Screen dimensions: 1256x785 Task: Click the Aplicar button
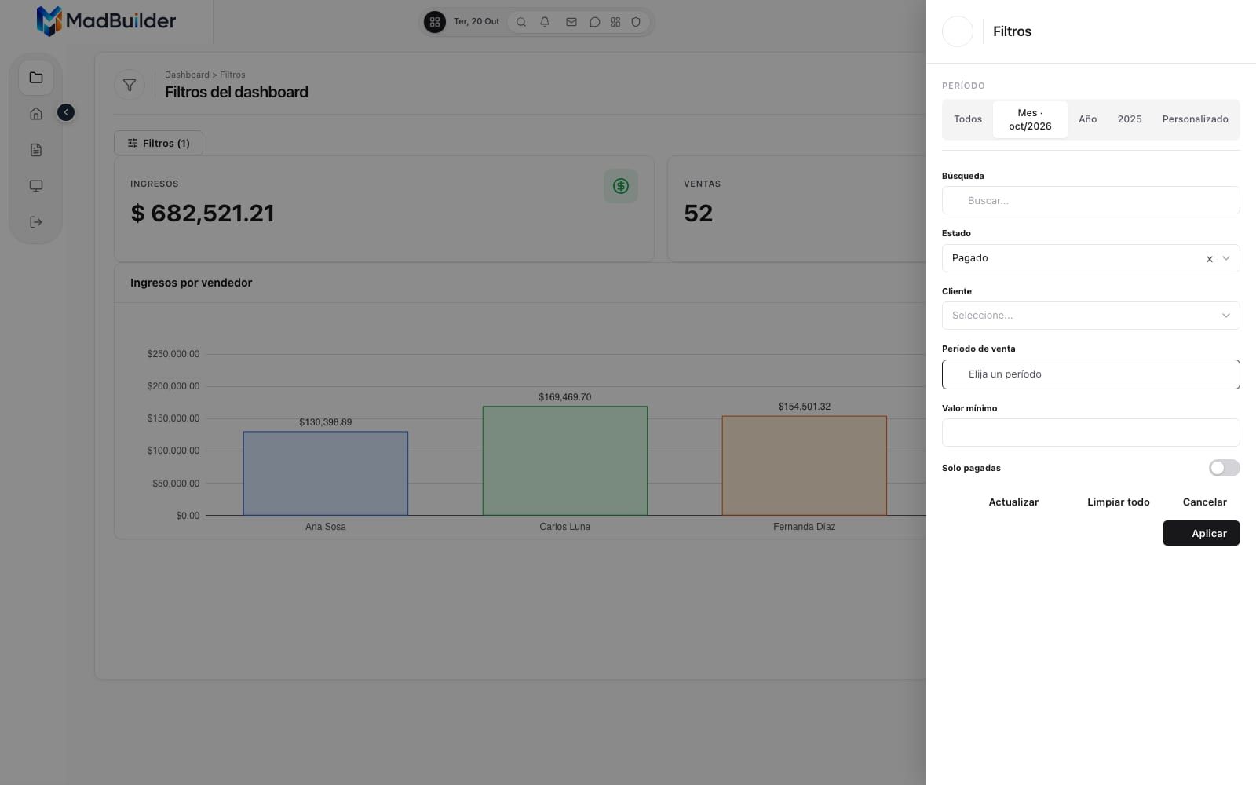click(x=1201, y=533)
